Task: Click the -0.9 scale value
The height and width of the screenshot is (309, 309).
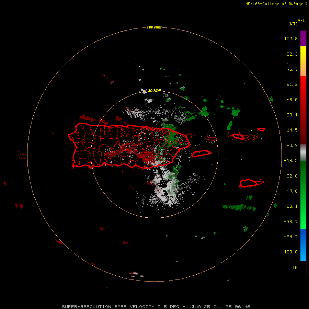Action: click(x=292, y=146)
